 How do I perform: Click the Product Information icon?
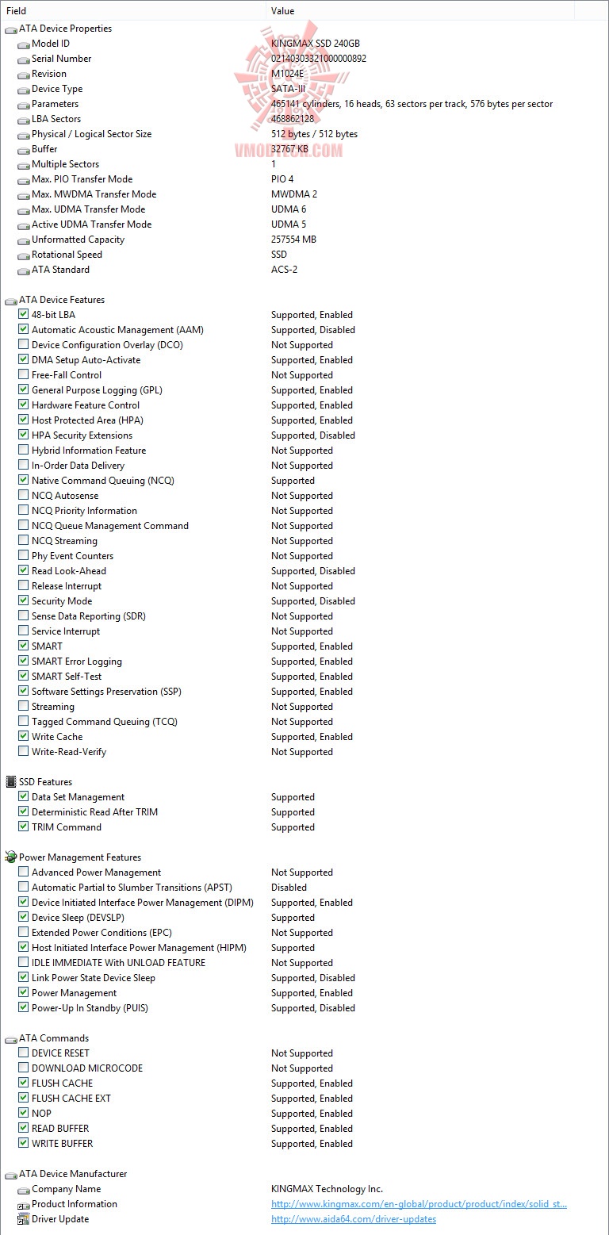coord(23,1204)
